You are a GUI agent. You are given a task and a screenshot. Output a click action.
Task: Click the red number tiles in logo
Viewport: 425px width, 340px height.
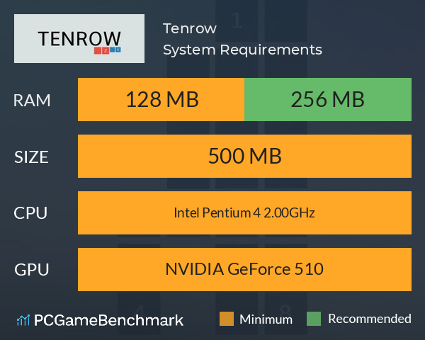click(101, 51)
